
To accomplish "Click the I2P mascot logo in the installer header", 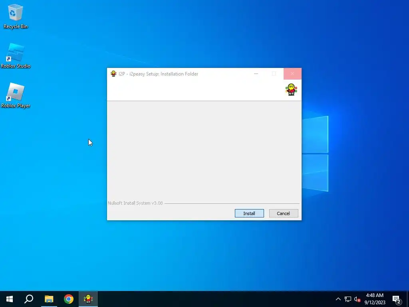I will (291, 90).
